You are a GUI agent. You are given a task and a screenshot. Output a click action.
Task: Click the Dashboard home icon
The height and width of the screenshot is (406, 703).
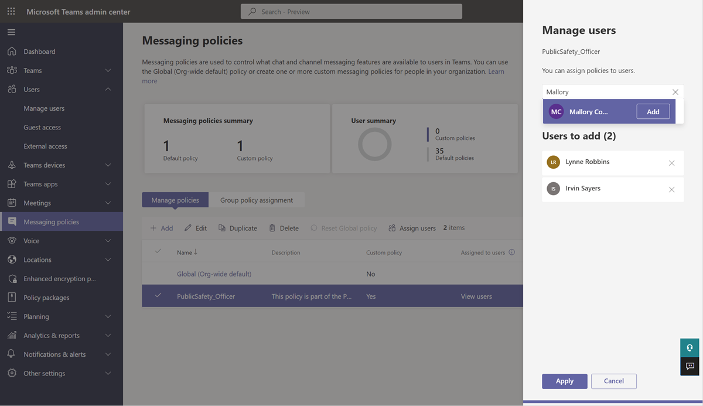tap(12, 52)
